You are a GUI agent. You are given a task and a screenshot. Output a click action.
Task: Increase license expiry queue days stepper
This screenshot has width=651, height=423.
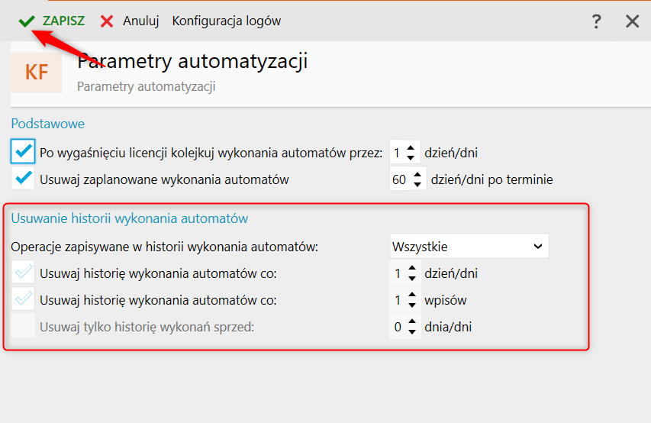pyautogui.click(x=411, y=147)
